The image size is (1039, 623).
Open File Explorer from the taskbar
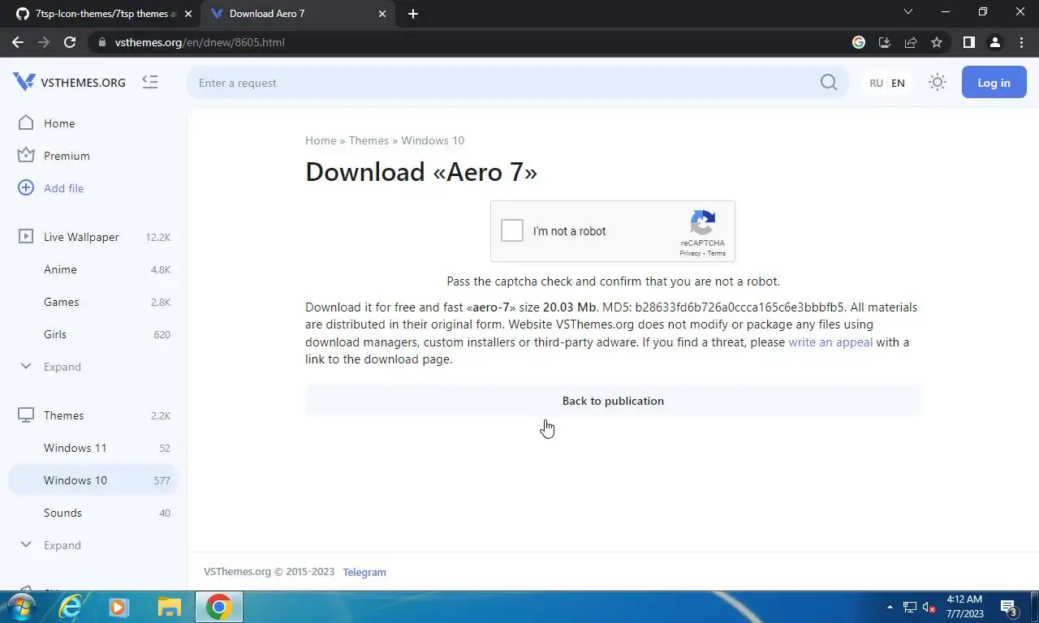[x=169, y=607]
